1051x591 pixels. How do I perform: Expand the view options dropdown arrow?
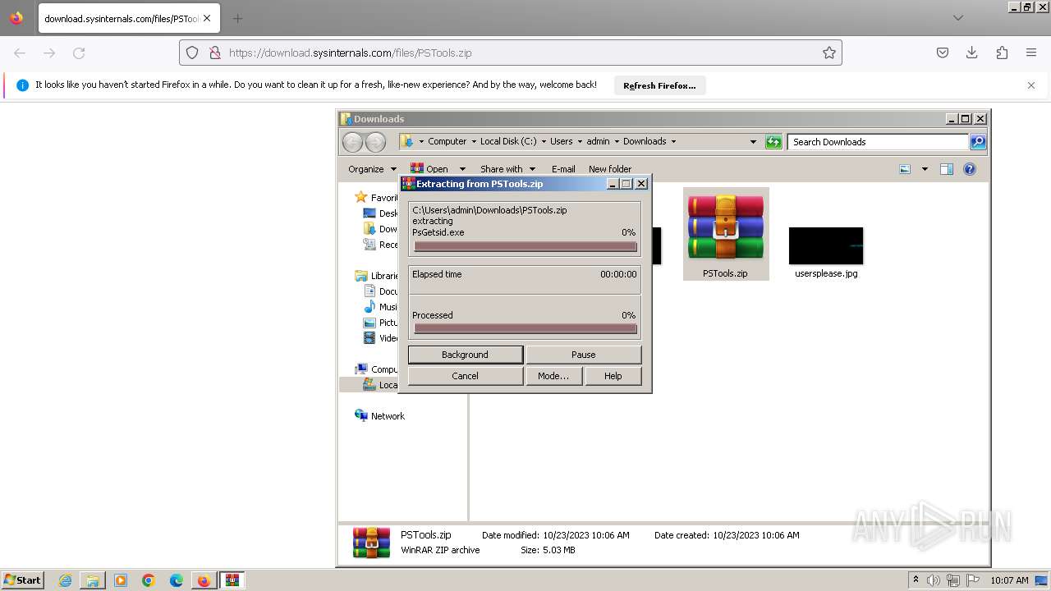point(925,169)
